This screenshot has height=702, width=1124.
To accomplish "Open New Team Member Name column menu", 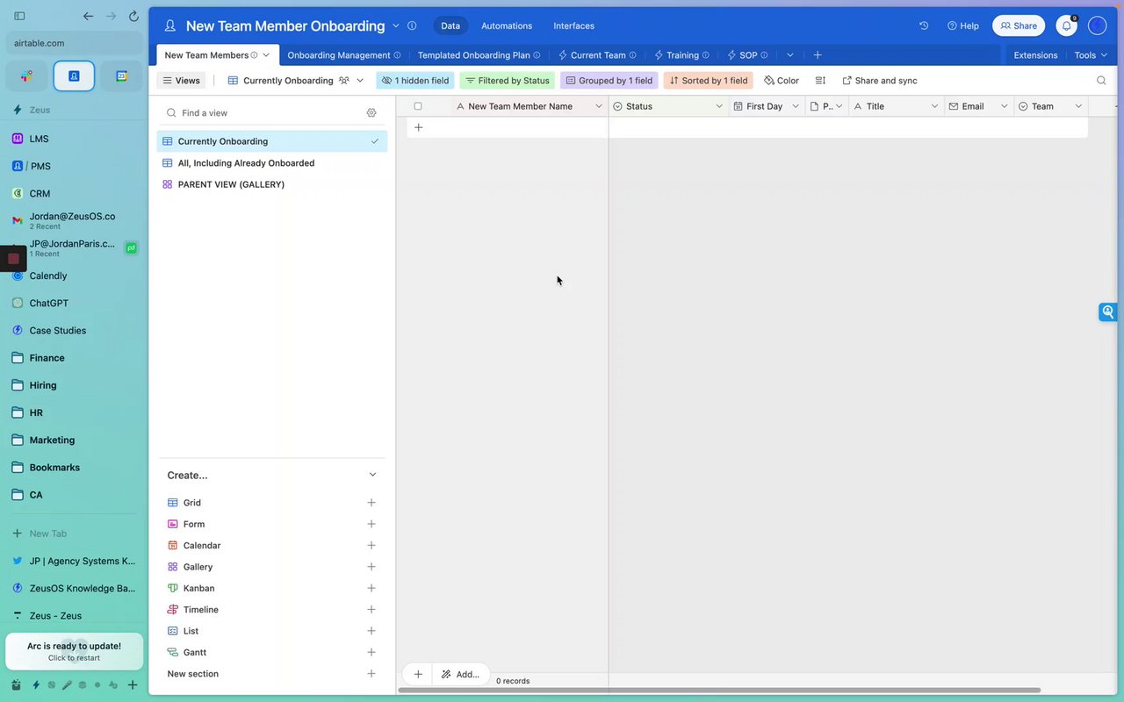I will [599, 106].
